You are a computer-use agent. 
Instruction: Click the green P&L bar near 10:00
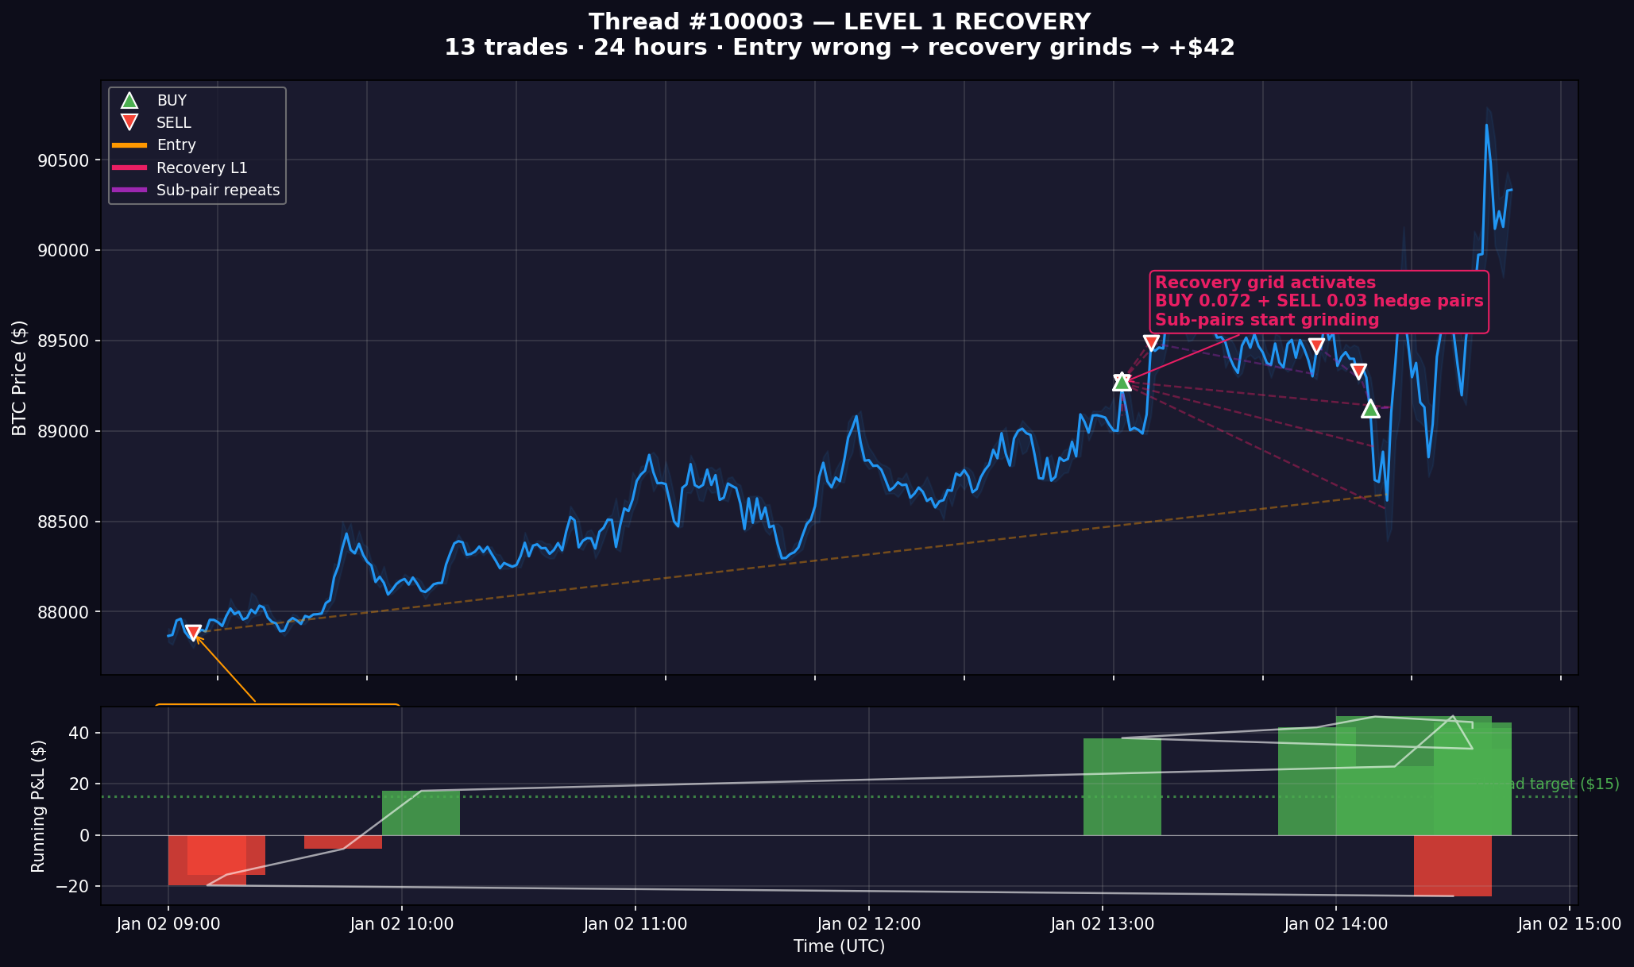click(421, 813)
